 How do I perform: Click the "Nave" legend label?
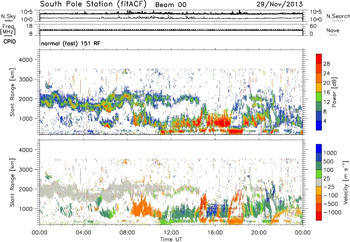[333, 30]
